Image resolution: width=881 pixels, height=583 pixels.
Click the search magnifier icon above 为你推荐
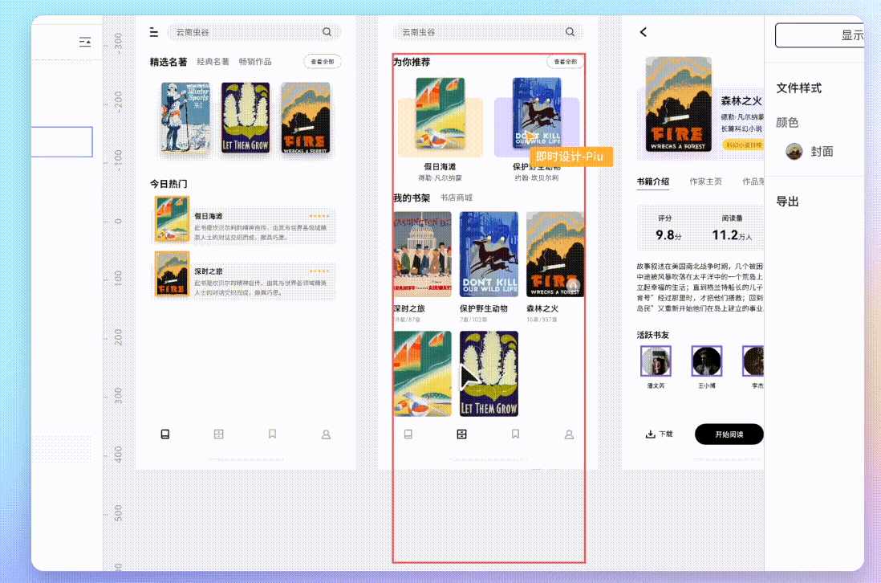pos(570,32)
